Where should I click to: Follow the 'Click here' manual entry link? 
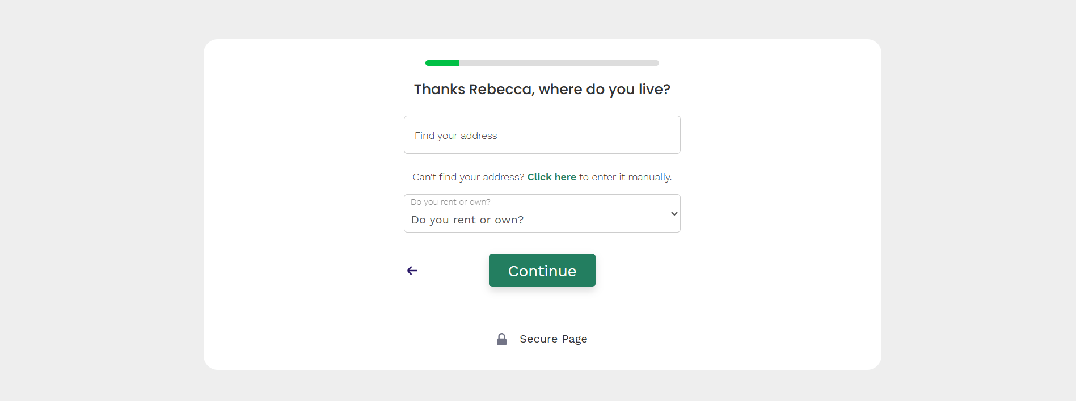[x=551, y=177]
